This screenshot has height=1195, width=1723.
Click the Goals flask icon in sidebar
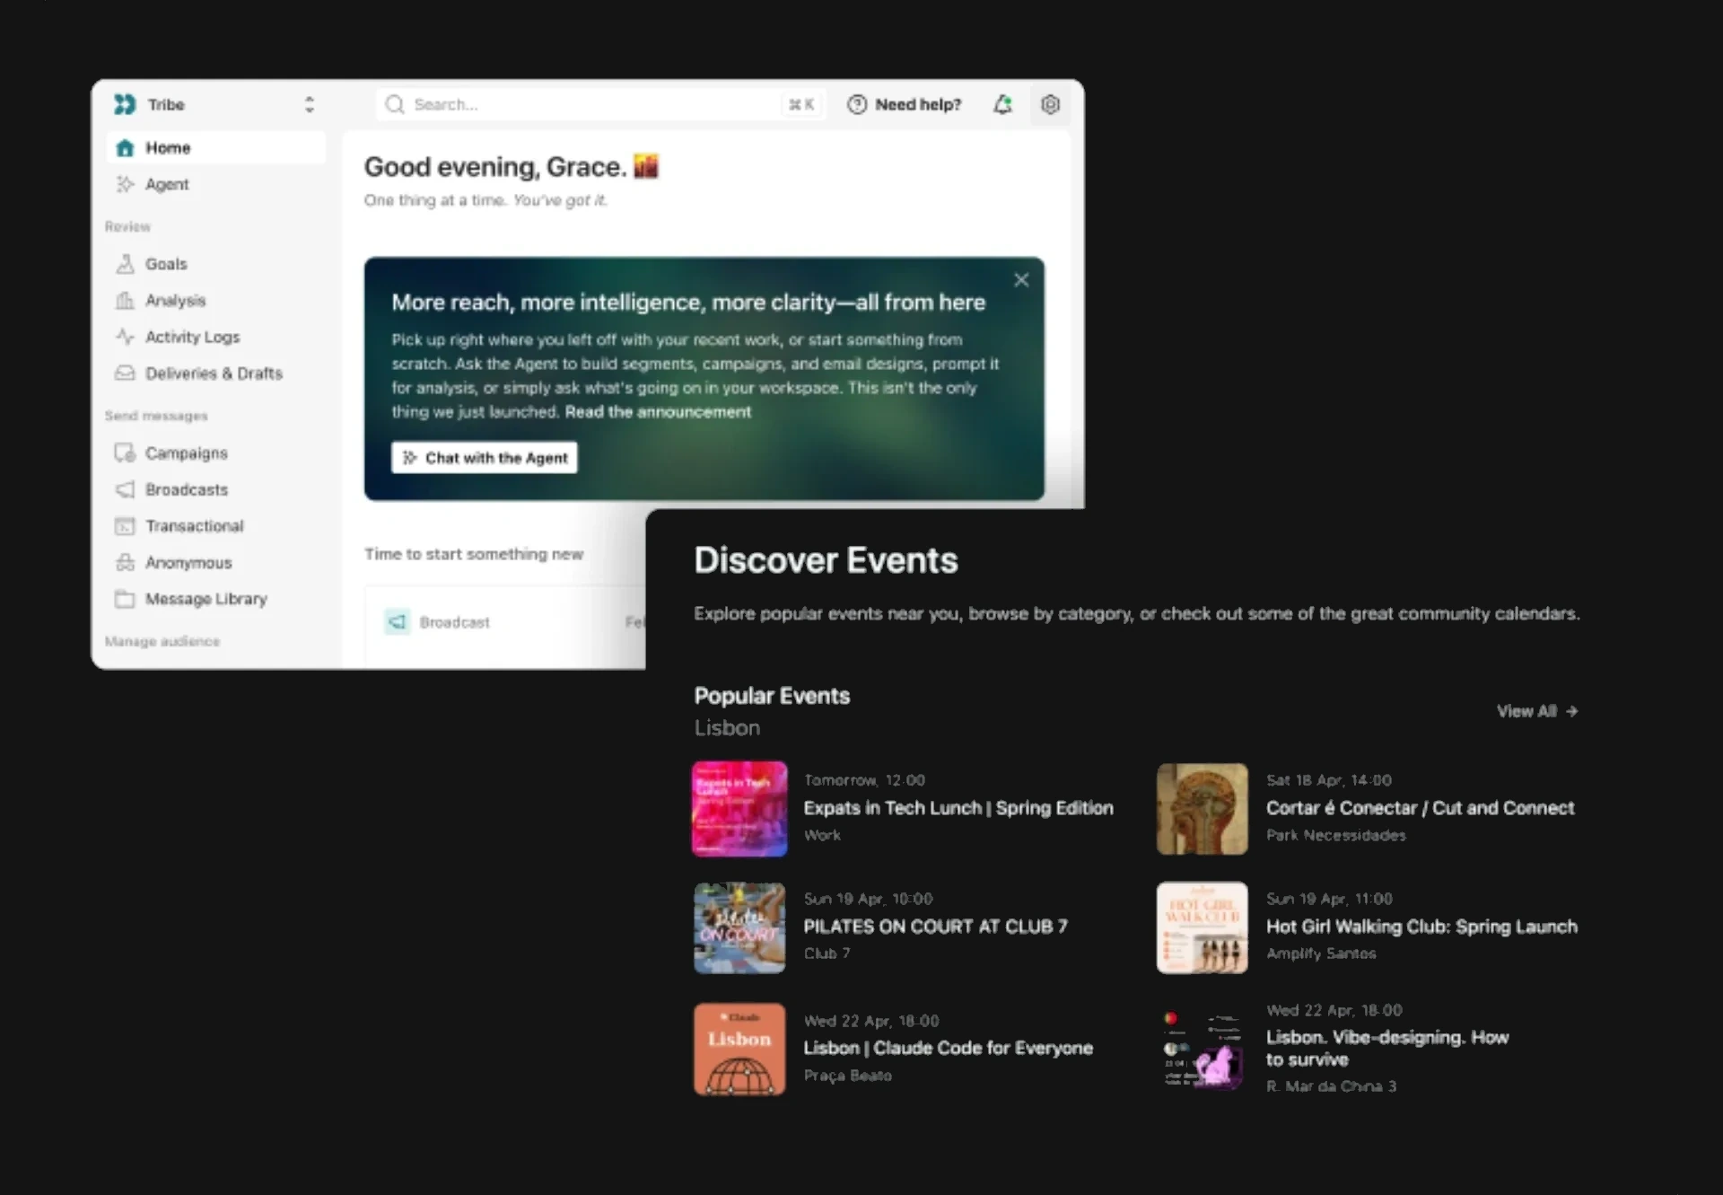tap(125, 264)
